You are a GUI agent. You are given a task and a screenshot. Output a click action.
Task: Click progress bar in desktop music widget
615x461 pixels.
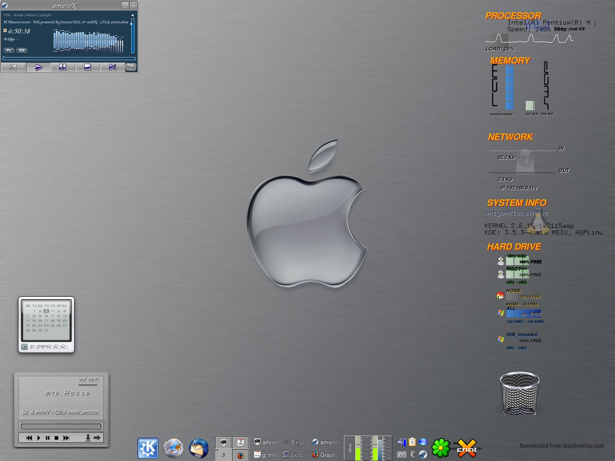point(61,426)
